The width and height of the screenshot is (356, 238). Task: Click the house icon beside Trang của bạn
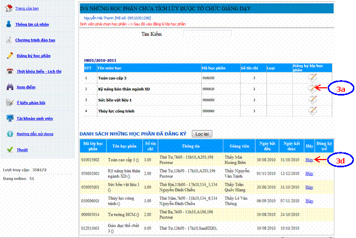coord(7,7)
